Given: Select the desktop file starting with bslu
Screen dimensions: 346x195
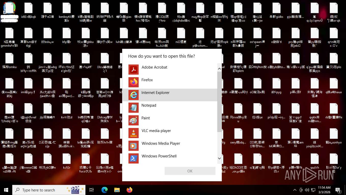Looking at the screenshot, I should coord(47,36).
